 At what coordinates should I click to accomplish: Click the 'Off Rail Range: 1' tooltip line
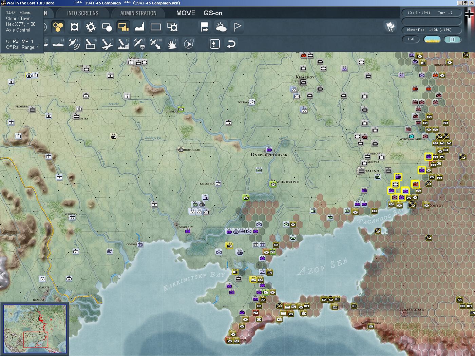pos(22,47)
